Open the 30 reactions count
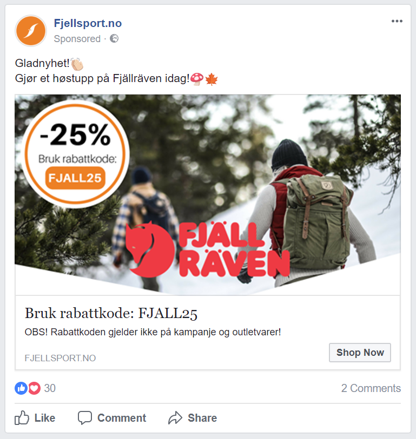The image size is (416, 439). [x=50, y=388]
